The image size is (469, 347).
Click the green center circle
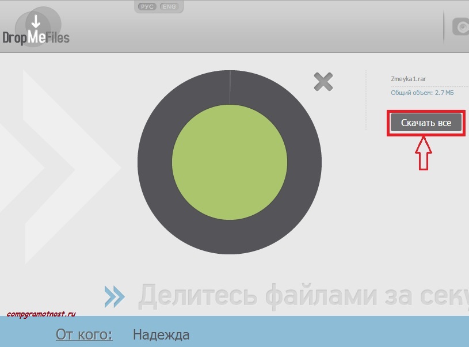coord(230,162)
